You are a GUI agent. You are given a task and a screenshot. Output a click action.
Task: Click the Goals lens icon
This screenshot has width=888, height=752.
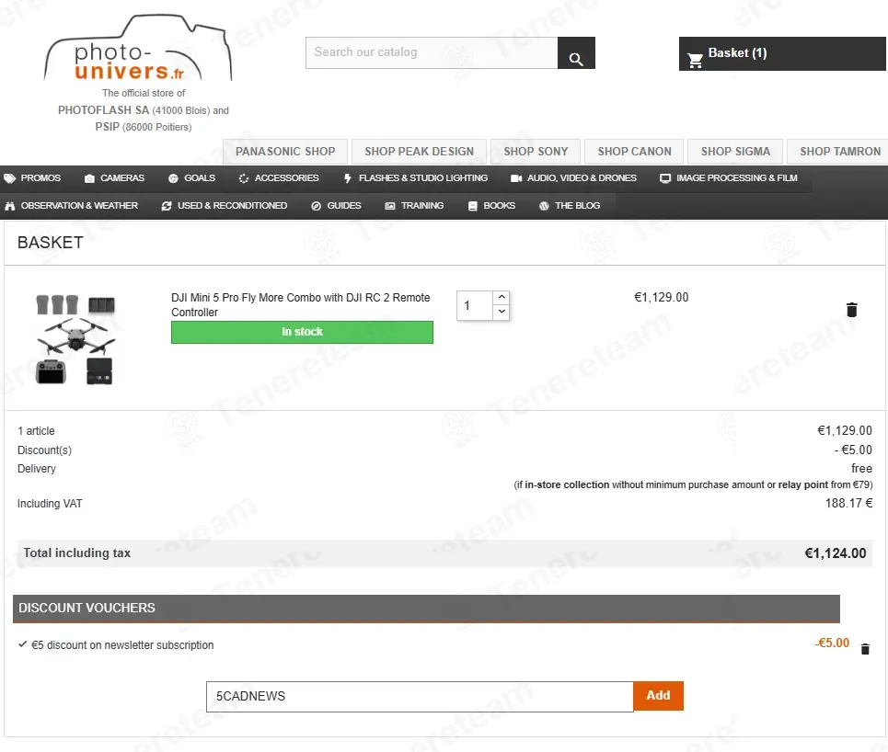point(173,178)
